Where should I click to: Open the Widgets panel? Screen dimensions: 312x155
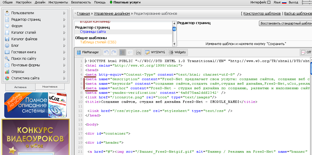(x=178, y=52)
